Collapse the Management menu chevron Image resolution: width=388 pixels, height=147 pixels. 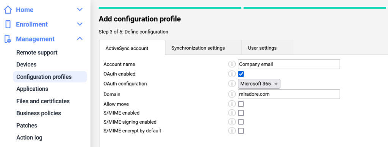click(80, 39)
